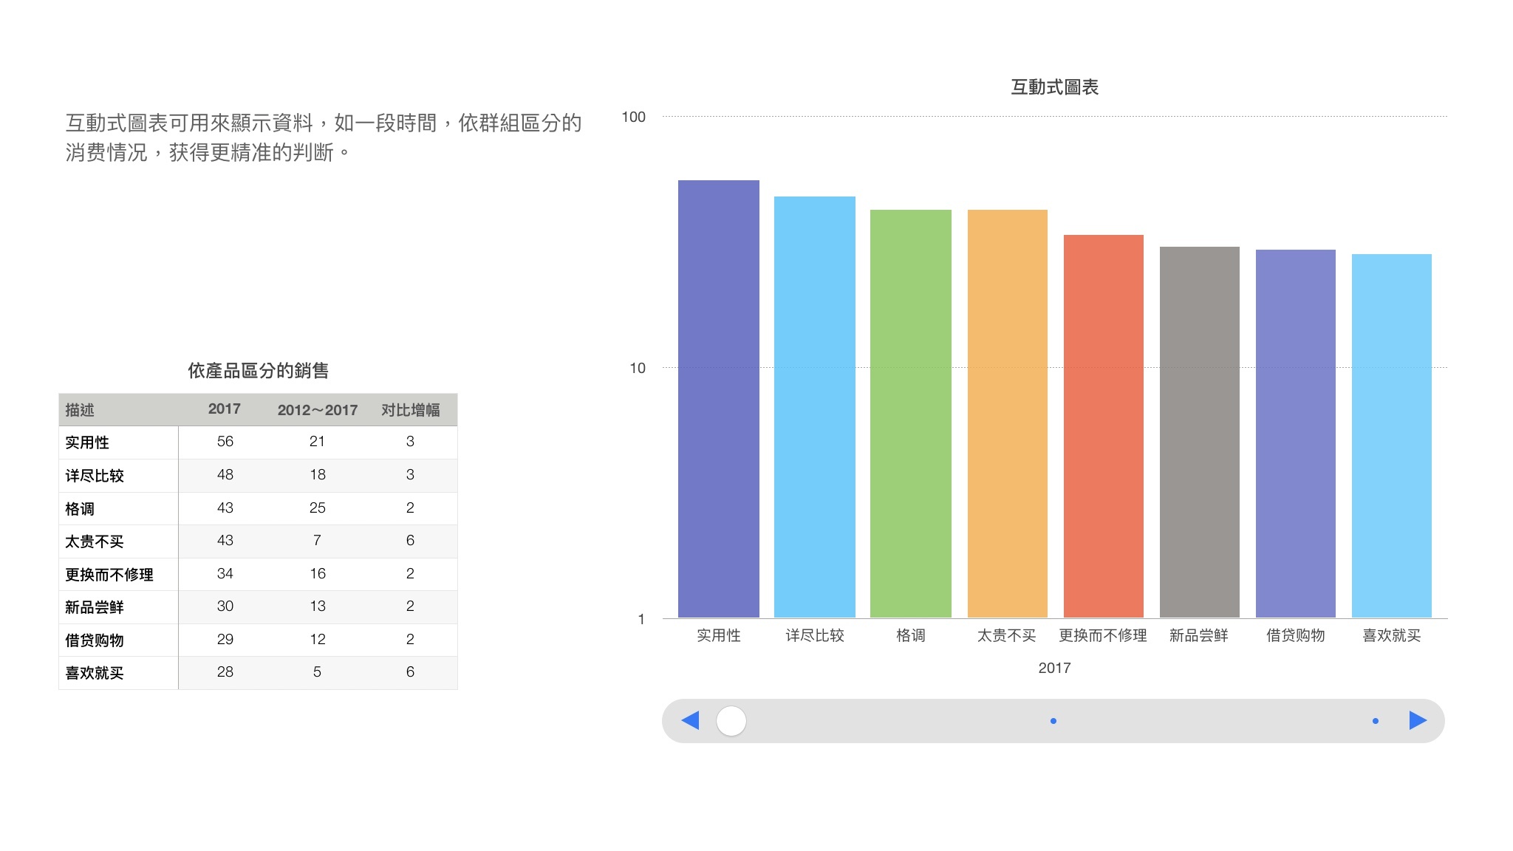Click the middle dot marker on slider
1513x851 pixels.
tap(1053, 721)
